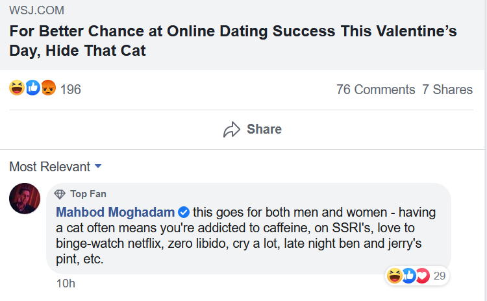487x301 pixels.
Task: Click the Like thumb on the comment's reactions
Action: tap(408, 276)
